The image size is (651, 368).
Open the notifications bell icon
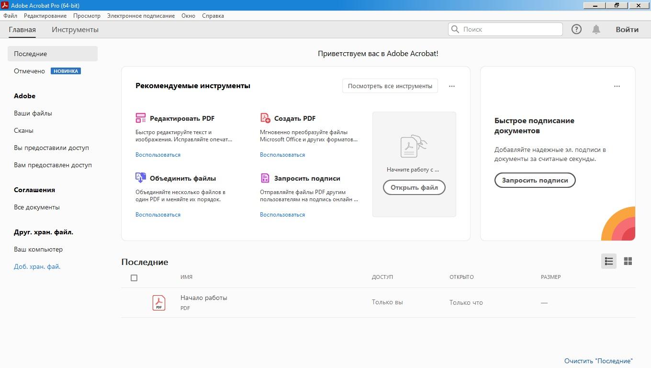click(596, 29)
